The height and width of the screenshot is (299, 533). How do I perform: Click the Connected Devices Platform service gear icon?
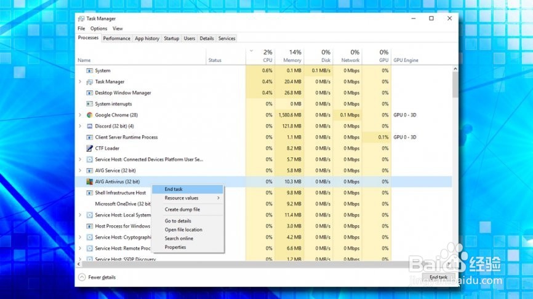[x=89, y=160]
